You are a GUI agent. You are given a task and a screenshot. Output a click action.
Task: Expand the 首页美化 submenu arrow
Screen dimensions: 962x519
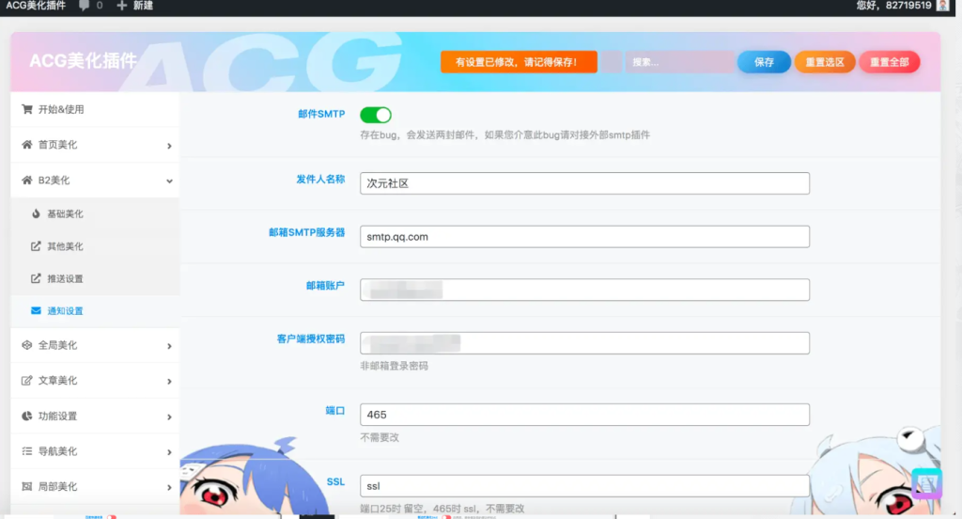click(169, 146)
